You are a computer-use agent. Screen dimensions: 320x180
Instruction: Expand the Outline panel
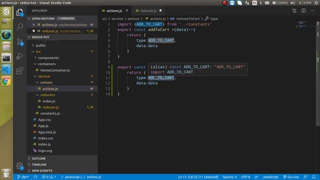(x=62, y=158)
